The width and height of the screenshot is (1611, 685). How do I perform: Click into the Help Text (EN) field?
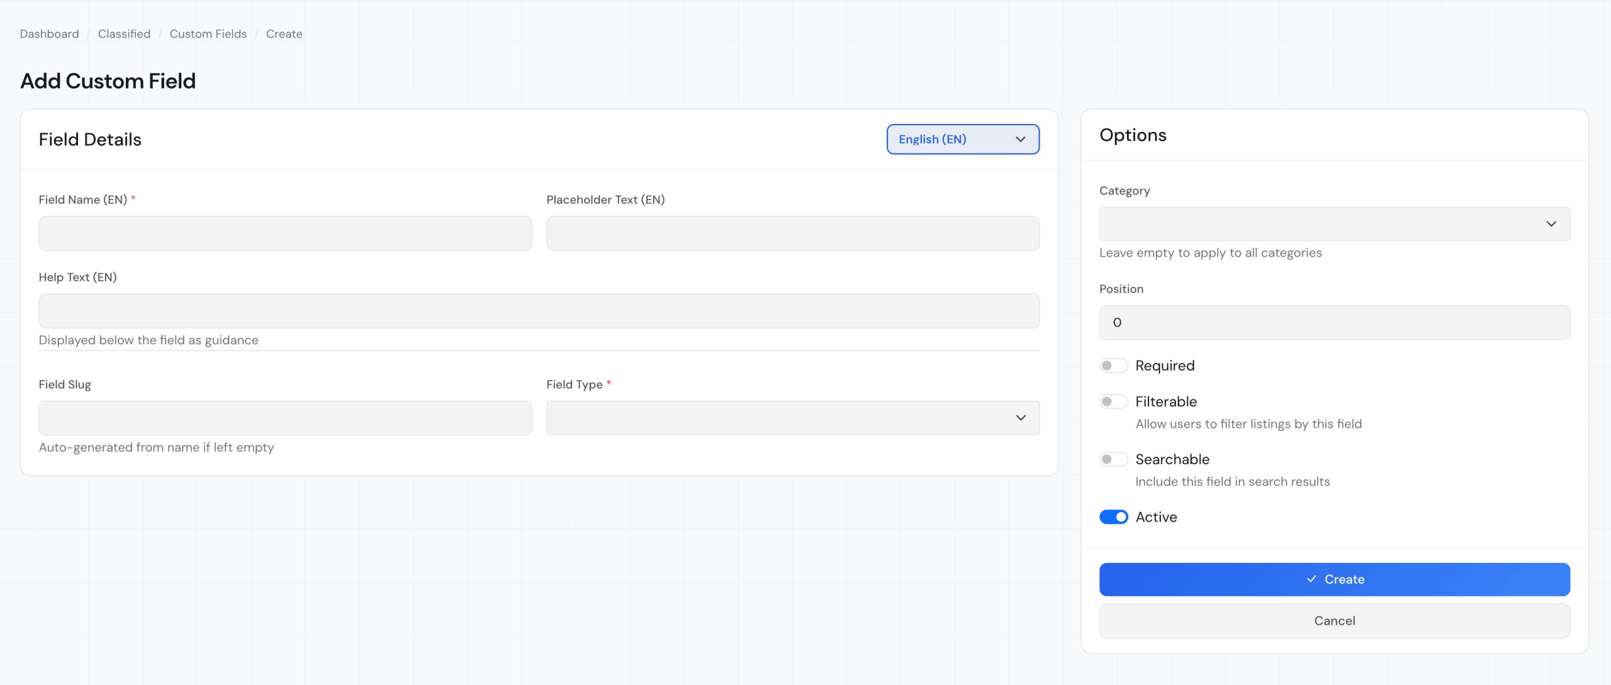539,311
